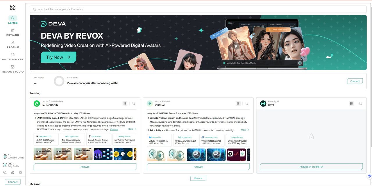Go to the Reward page
The height and width of the screenshot is (186, 372).
click(x=12, y=32)
